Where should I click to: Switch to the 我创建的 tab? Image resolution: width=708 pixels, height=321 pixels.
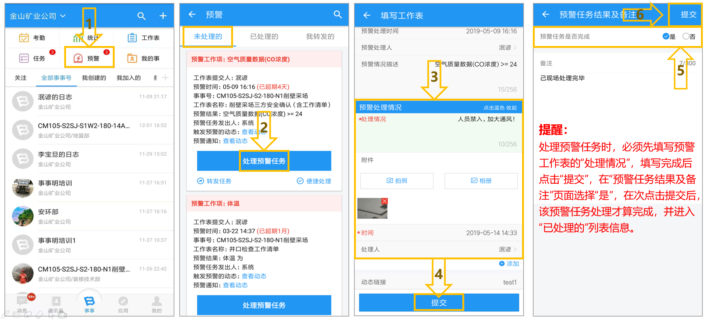(x=94, y=78)
